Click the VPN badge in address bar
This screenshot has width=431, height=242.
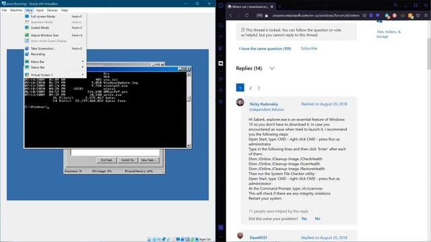click(x=259, y=15)
